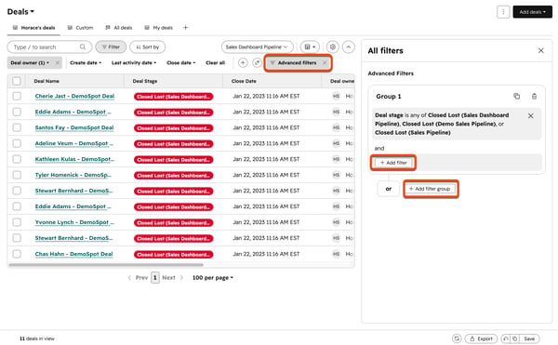
Task: Add a quick filter with the plus icon
Action: 243,62
